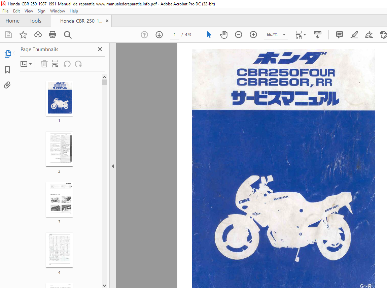
Task: Close the Page Thumbnails panel
Action: 100,49
